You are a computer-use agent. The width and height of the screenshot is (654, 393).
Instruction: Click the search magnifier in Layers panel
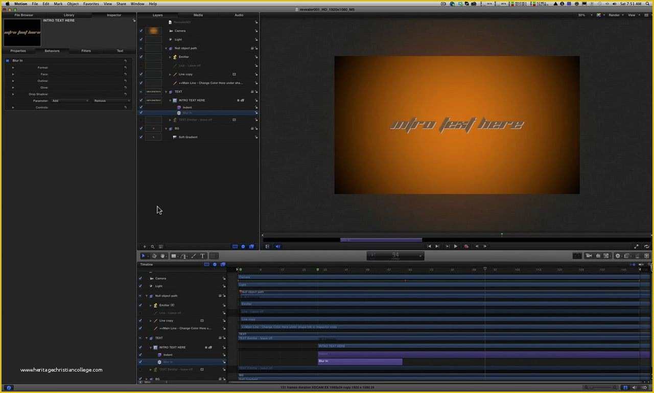(152, 246)
